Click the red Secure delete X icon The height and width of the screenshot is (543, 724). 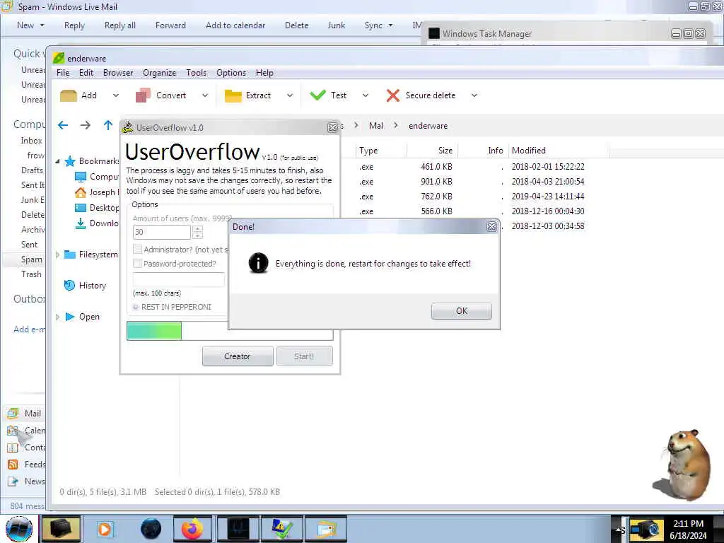pyautogui.click(x=393, y=95)
